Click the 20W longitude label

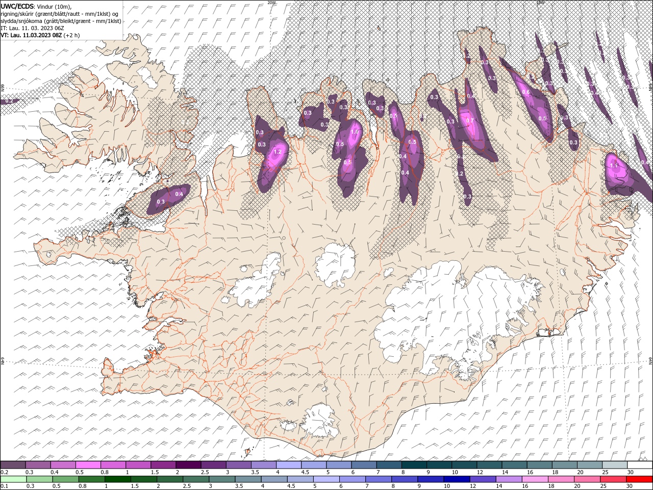coord(271,3)
